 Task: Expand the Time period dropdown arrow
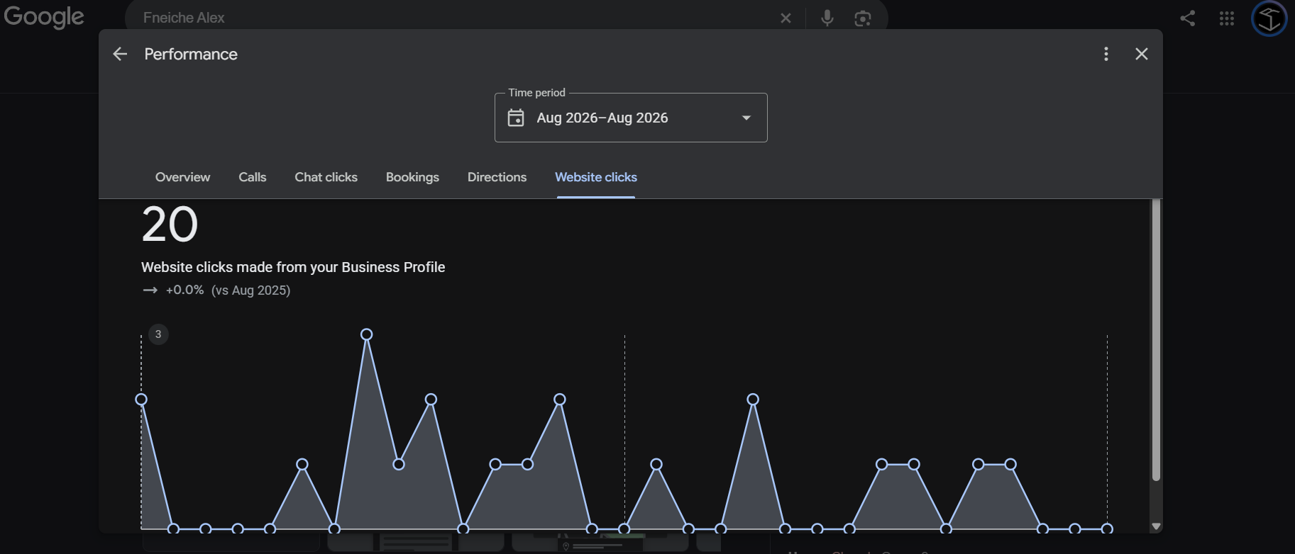point(746,118)
